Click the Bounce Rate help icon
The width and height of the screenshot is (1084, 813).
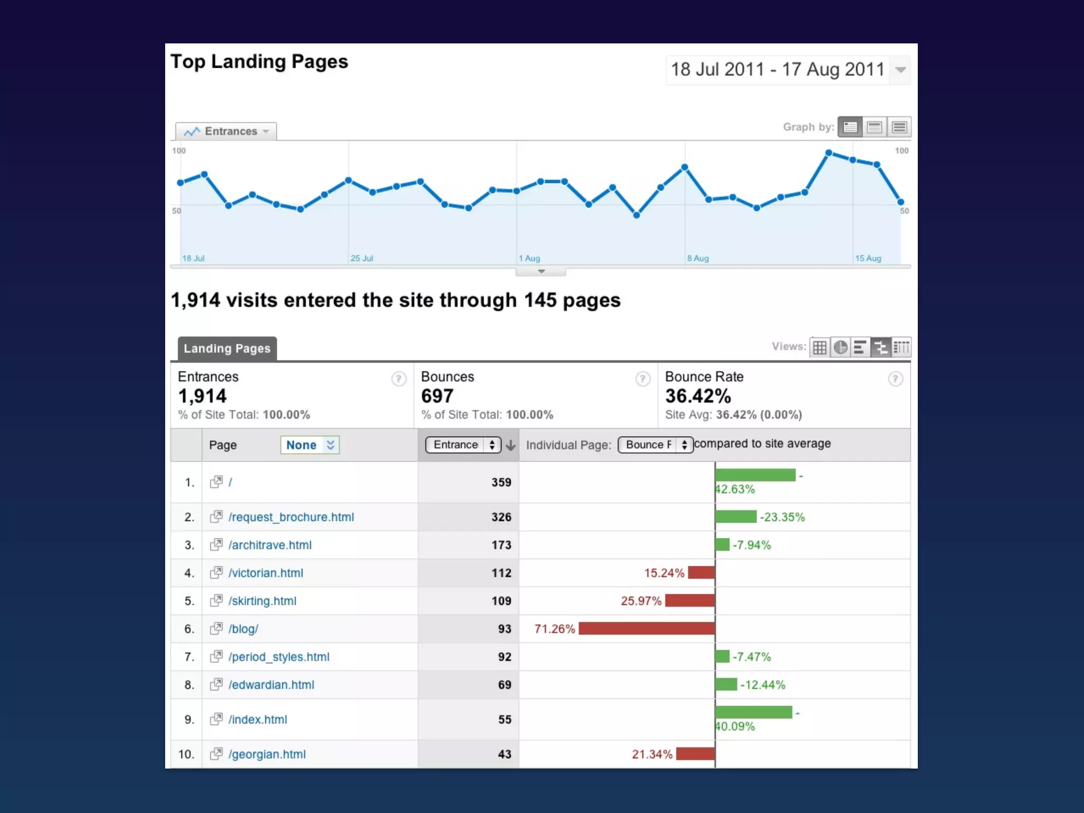pyautogui.click(x=895, y=379)
